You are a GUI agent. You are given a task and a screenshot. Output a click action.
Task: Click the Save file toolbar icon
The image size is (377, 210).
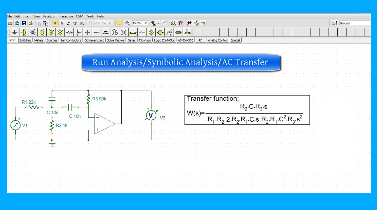point(24,23)
